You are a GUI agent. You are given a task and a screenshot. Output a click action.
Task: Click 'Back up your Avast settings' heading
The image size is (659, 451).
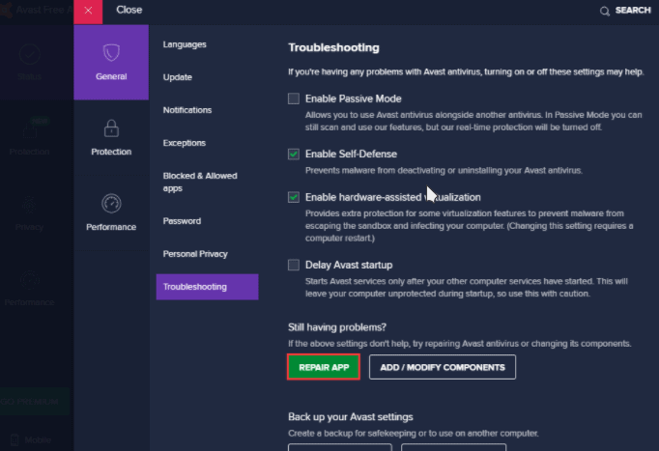click(350, 417)
